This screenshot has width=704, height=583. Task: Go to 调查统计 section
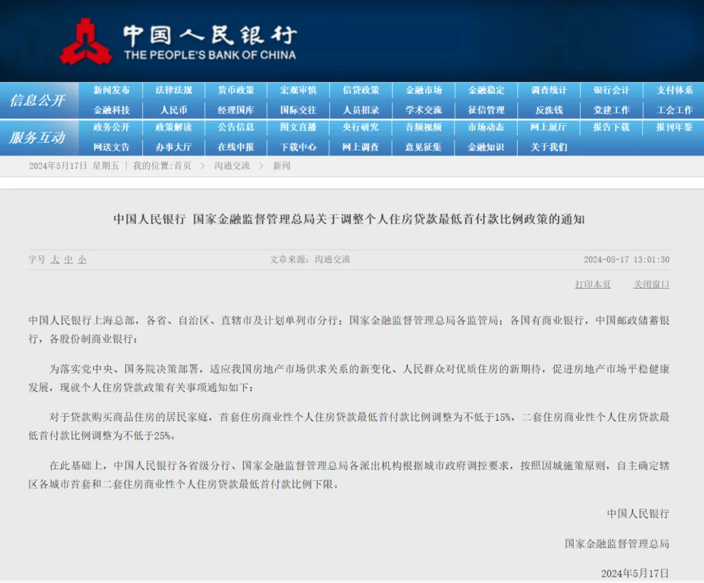(x=549, y=90)
